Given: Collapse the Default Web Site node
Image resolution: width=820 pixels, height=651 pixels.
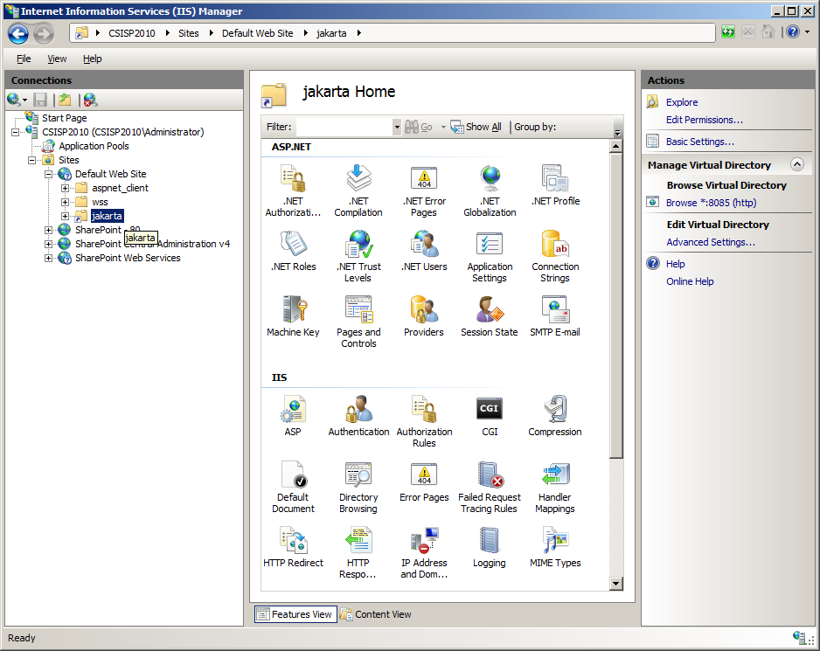Looking at the screenshot, I should pos(49,174).
